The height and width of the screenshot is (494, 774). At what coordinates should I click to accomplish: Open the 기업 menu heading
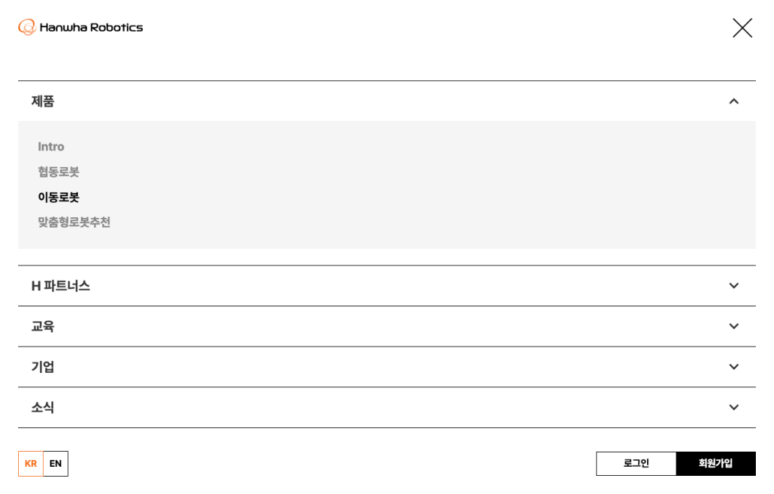coord(43,367)
